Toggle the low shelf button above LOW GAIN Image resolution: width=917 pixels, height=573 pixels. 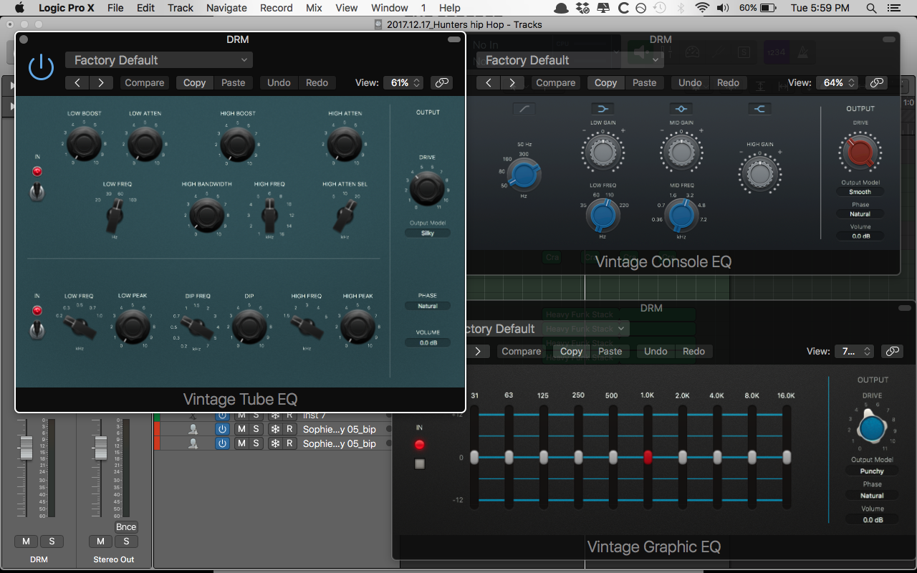pos(602,109)
